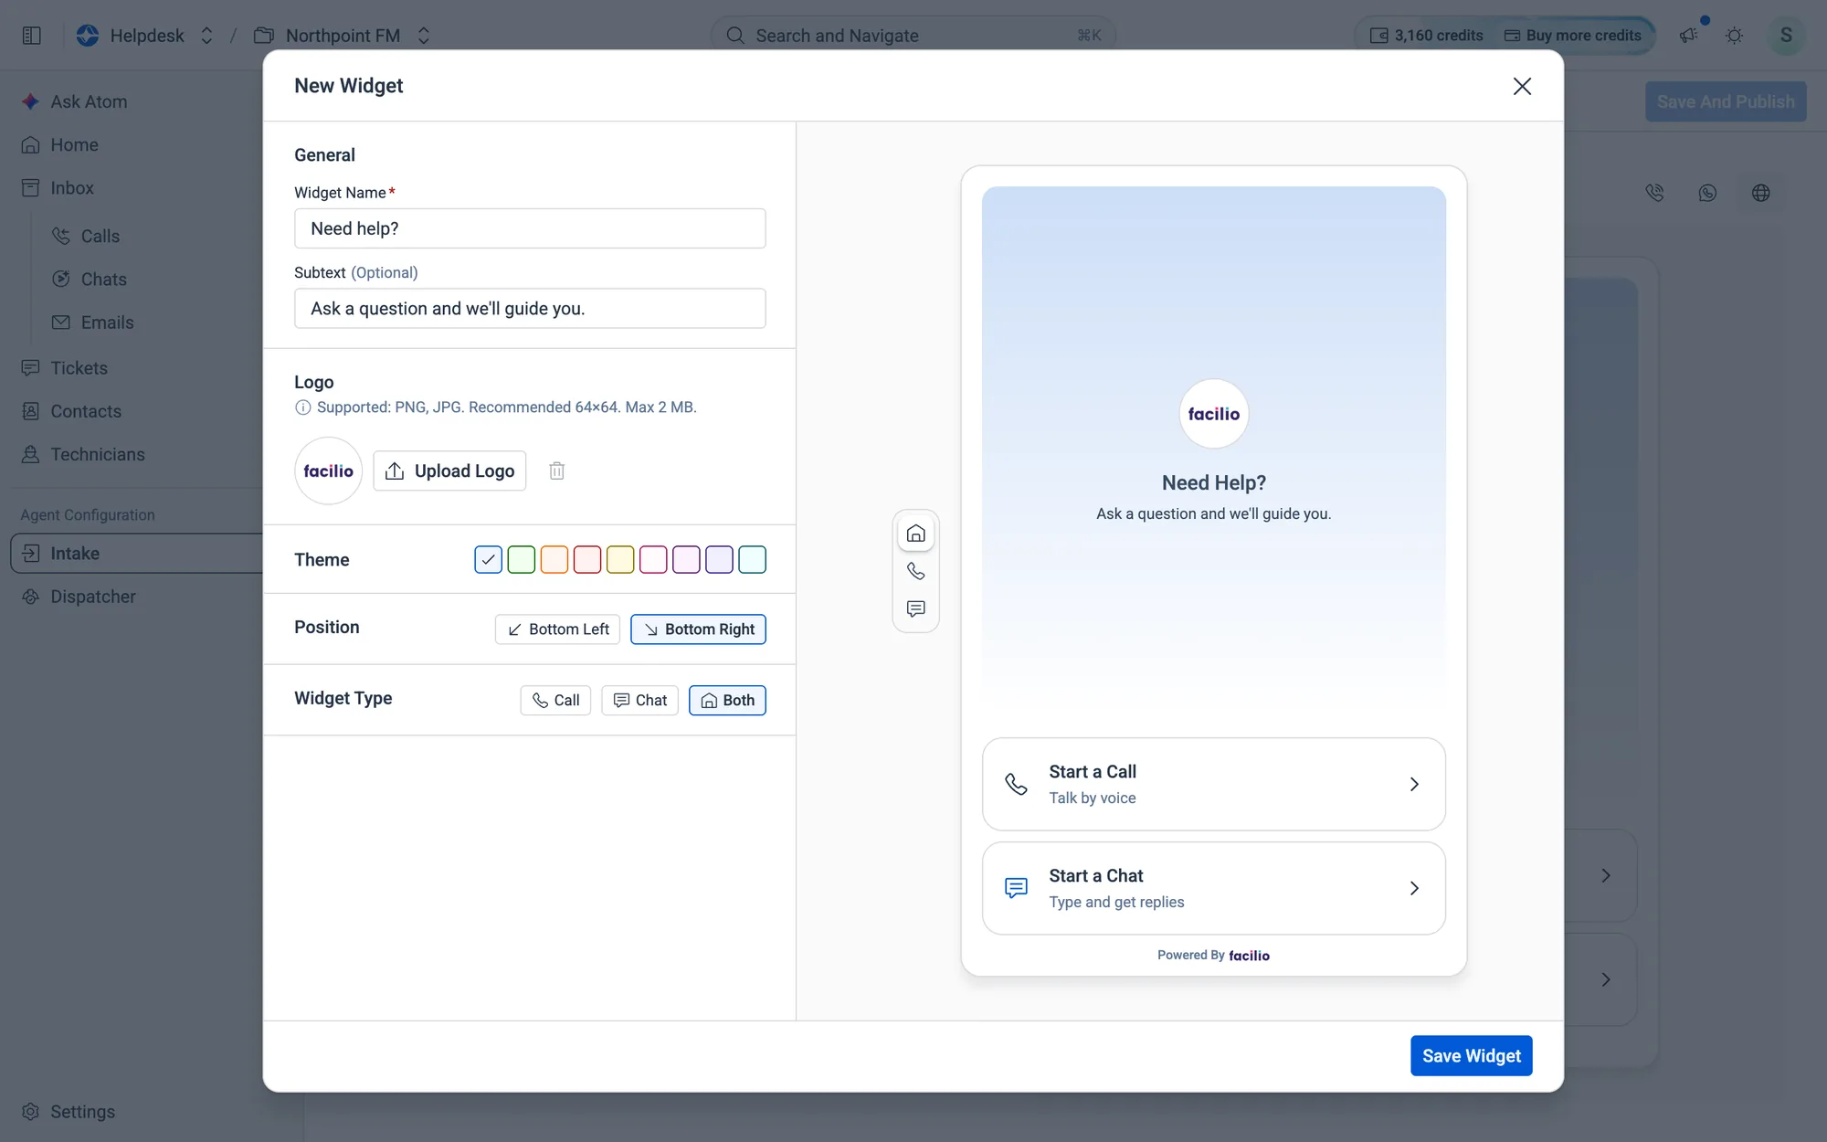This screenshot has height=1142, width=1827.
Task: Select Bottom Left position
Action: [557, 629]
